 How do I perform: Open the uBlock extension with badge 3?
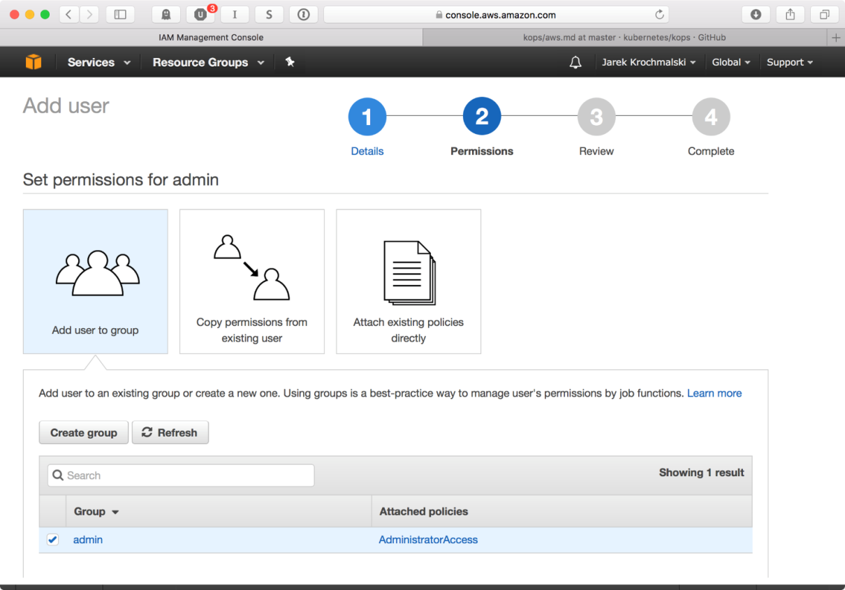200,15
